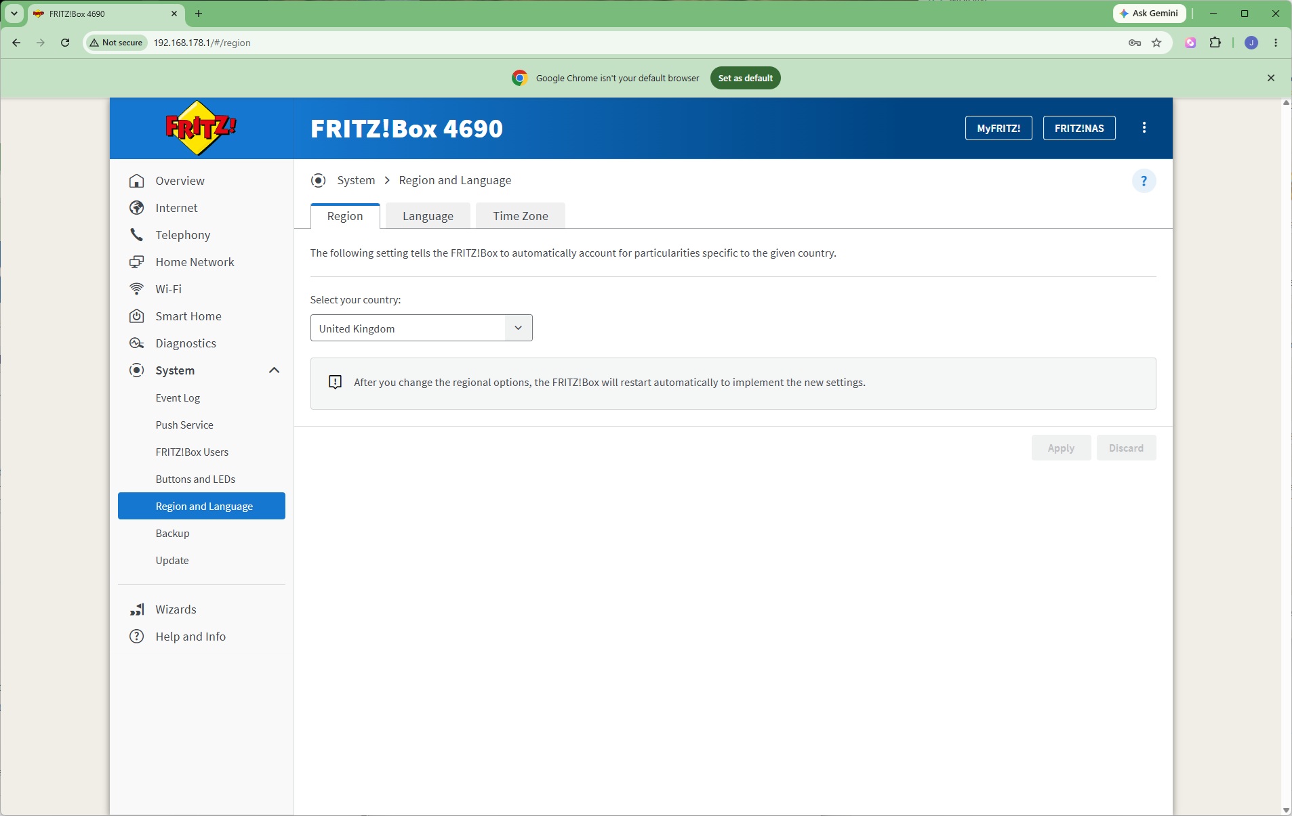Click the FRITZ!NAS button
The height and width of the screenshot is (816, 1292).
[x=1079, y=128]
